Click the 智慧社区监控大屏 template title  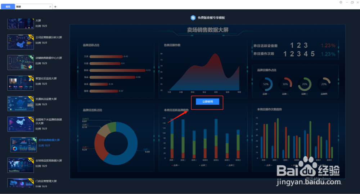(x=46, y=79)
